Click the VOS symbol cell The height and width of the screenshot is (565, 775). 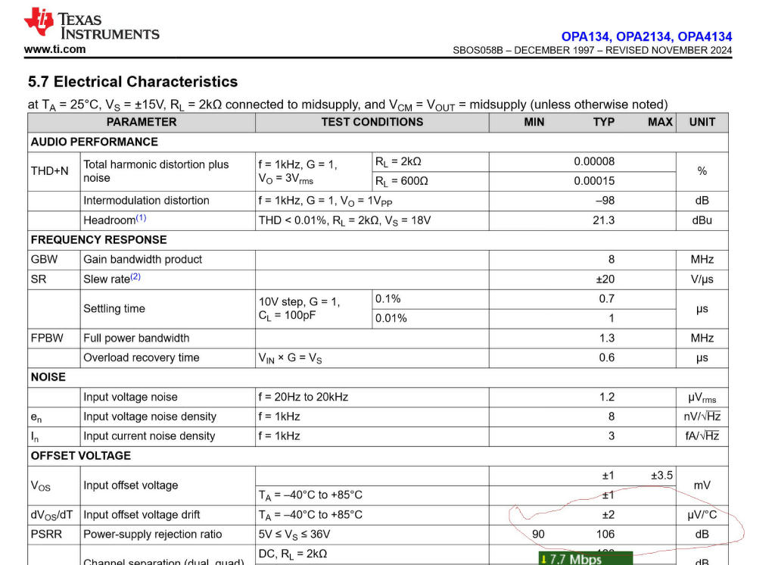point(54,485)
